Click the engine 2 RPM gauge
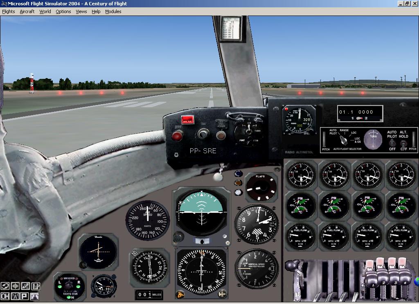 click(335, 175)
